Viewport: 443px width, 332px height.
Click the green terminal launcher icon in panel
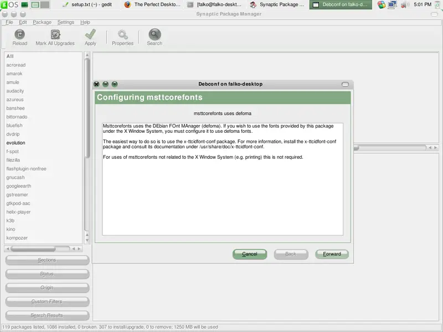point(24,4)
